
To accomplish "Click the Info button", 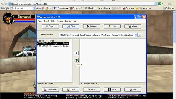I will tap(133, 90).
